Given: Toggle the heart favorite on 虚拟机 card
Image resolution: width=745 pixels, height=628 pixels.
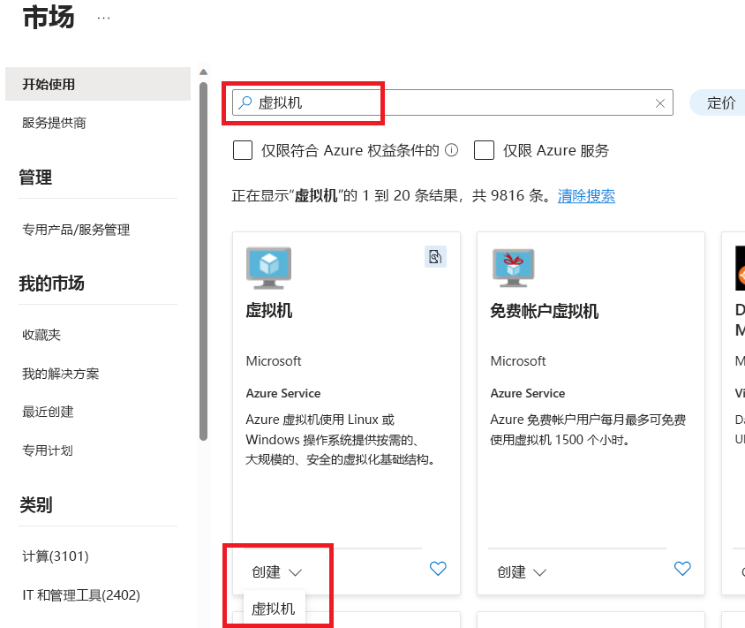Looking at the screenshot, I should (438, 569).
